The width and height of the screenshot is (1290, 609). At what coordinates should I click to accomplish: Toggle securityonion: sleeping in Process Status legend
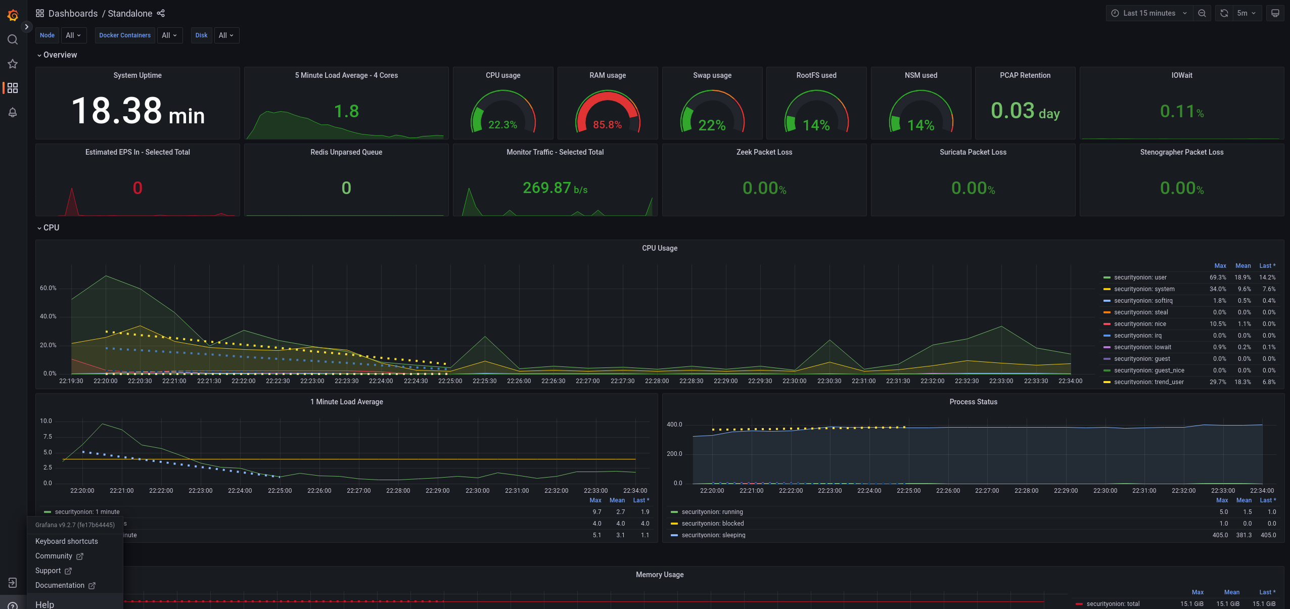pos(714,535)
